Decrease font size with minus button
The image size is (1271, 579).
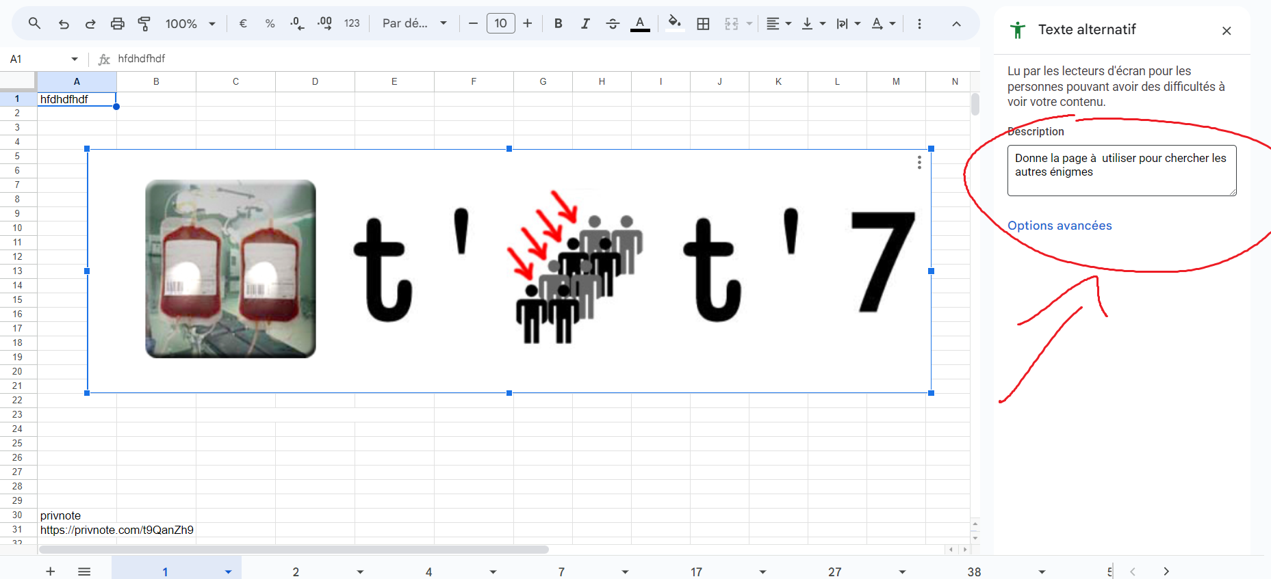(473, 23)
